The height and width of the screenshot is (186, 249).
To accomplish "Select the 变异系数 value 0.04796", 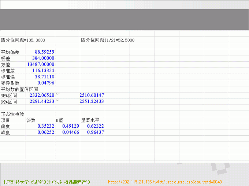I will [x=46, y=83].
